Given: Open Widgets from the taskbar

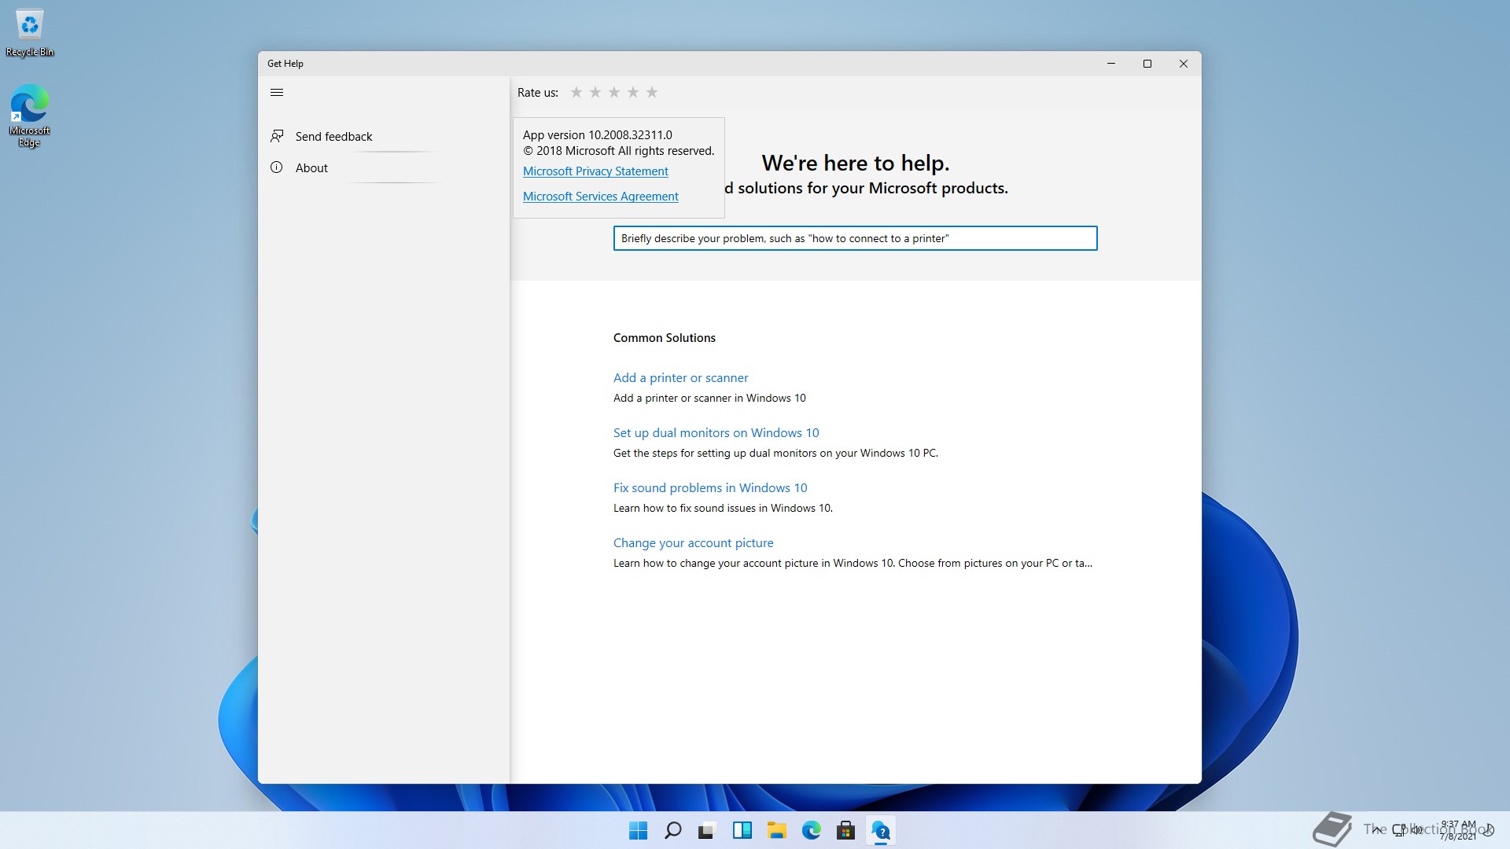Looking at the screenshot, I should (x=742, y=830).
